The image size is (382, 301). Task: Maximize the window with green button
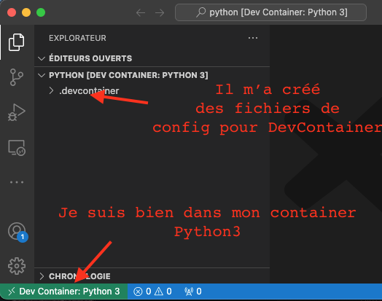pyautogui.click(x=41, y=12)
